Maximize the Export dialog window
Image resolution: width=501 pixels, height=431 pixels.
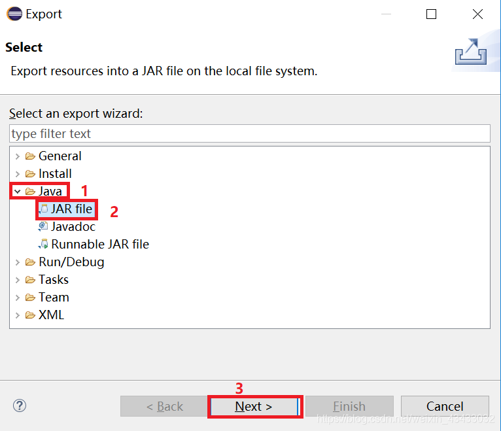[431, 14]
